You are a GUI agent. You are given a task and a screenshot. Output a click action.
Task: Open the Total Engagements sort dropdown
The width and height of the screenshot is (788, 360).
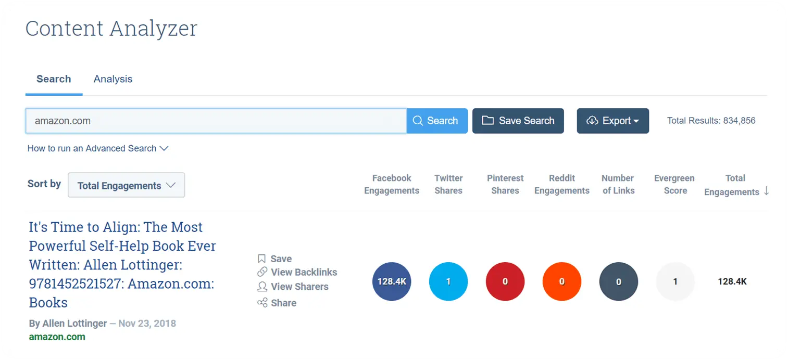coord(126,185)
